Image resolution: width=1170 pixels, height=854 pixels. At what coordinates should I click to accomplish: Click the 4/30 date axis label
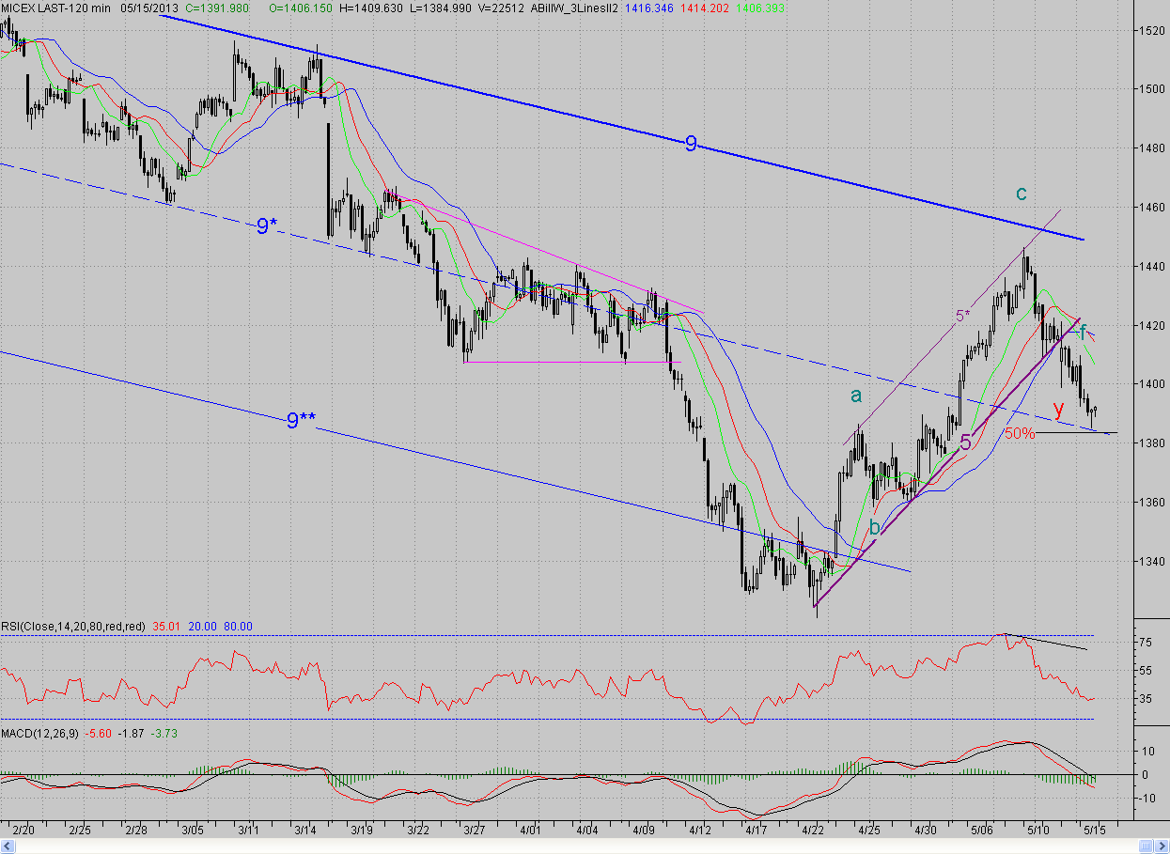(x=926, y=831)
